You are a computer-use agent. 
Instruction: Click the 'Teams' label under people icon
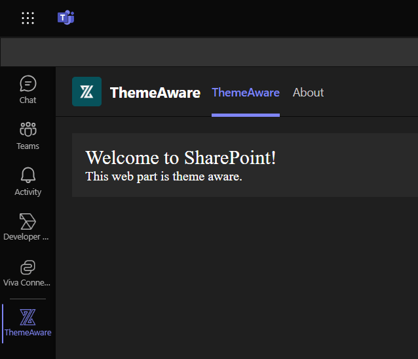click(28, 146)
